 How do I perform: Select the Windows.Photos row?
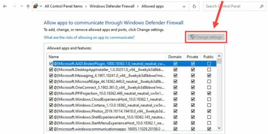click(x=132, y=111)
